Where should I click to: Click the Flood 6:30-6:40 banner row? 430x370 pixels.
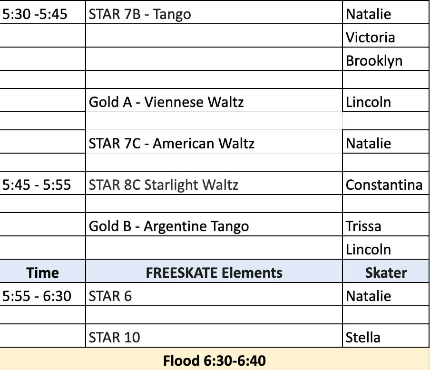pos(215,359)
